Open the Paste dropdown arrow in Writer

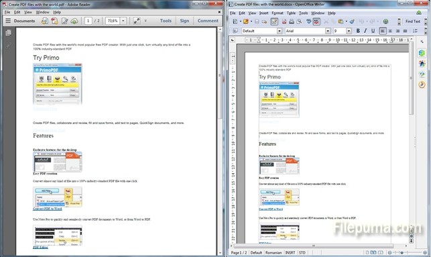(x=346, y=21)
